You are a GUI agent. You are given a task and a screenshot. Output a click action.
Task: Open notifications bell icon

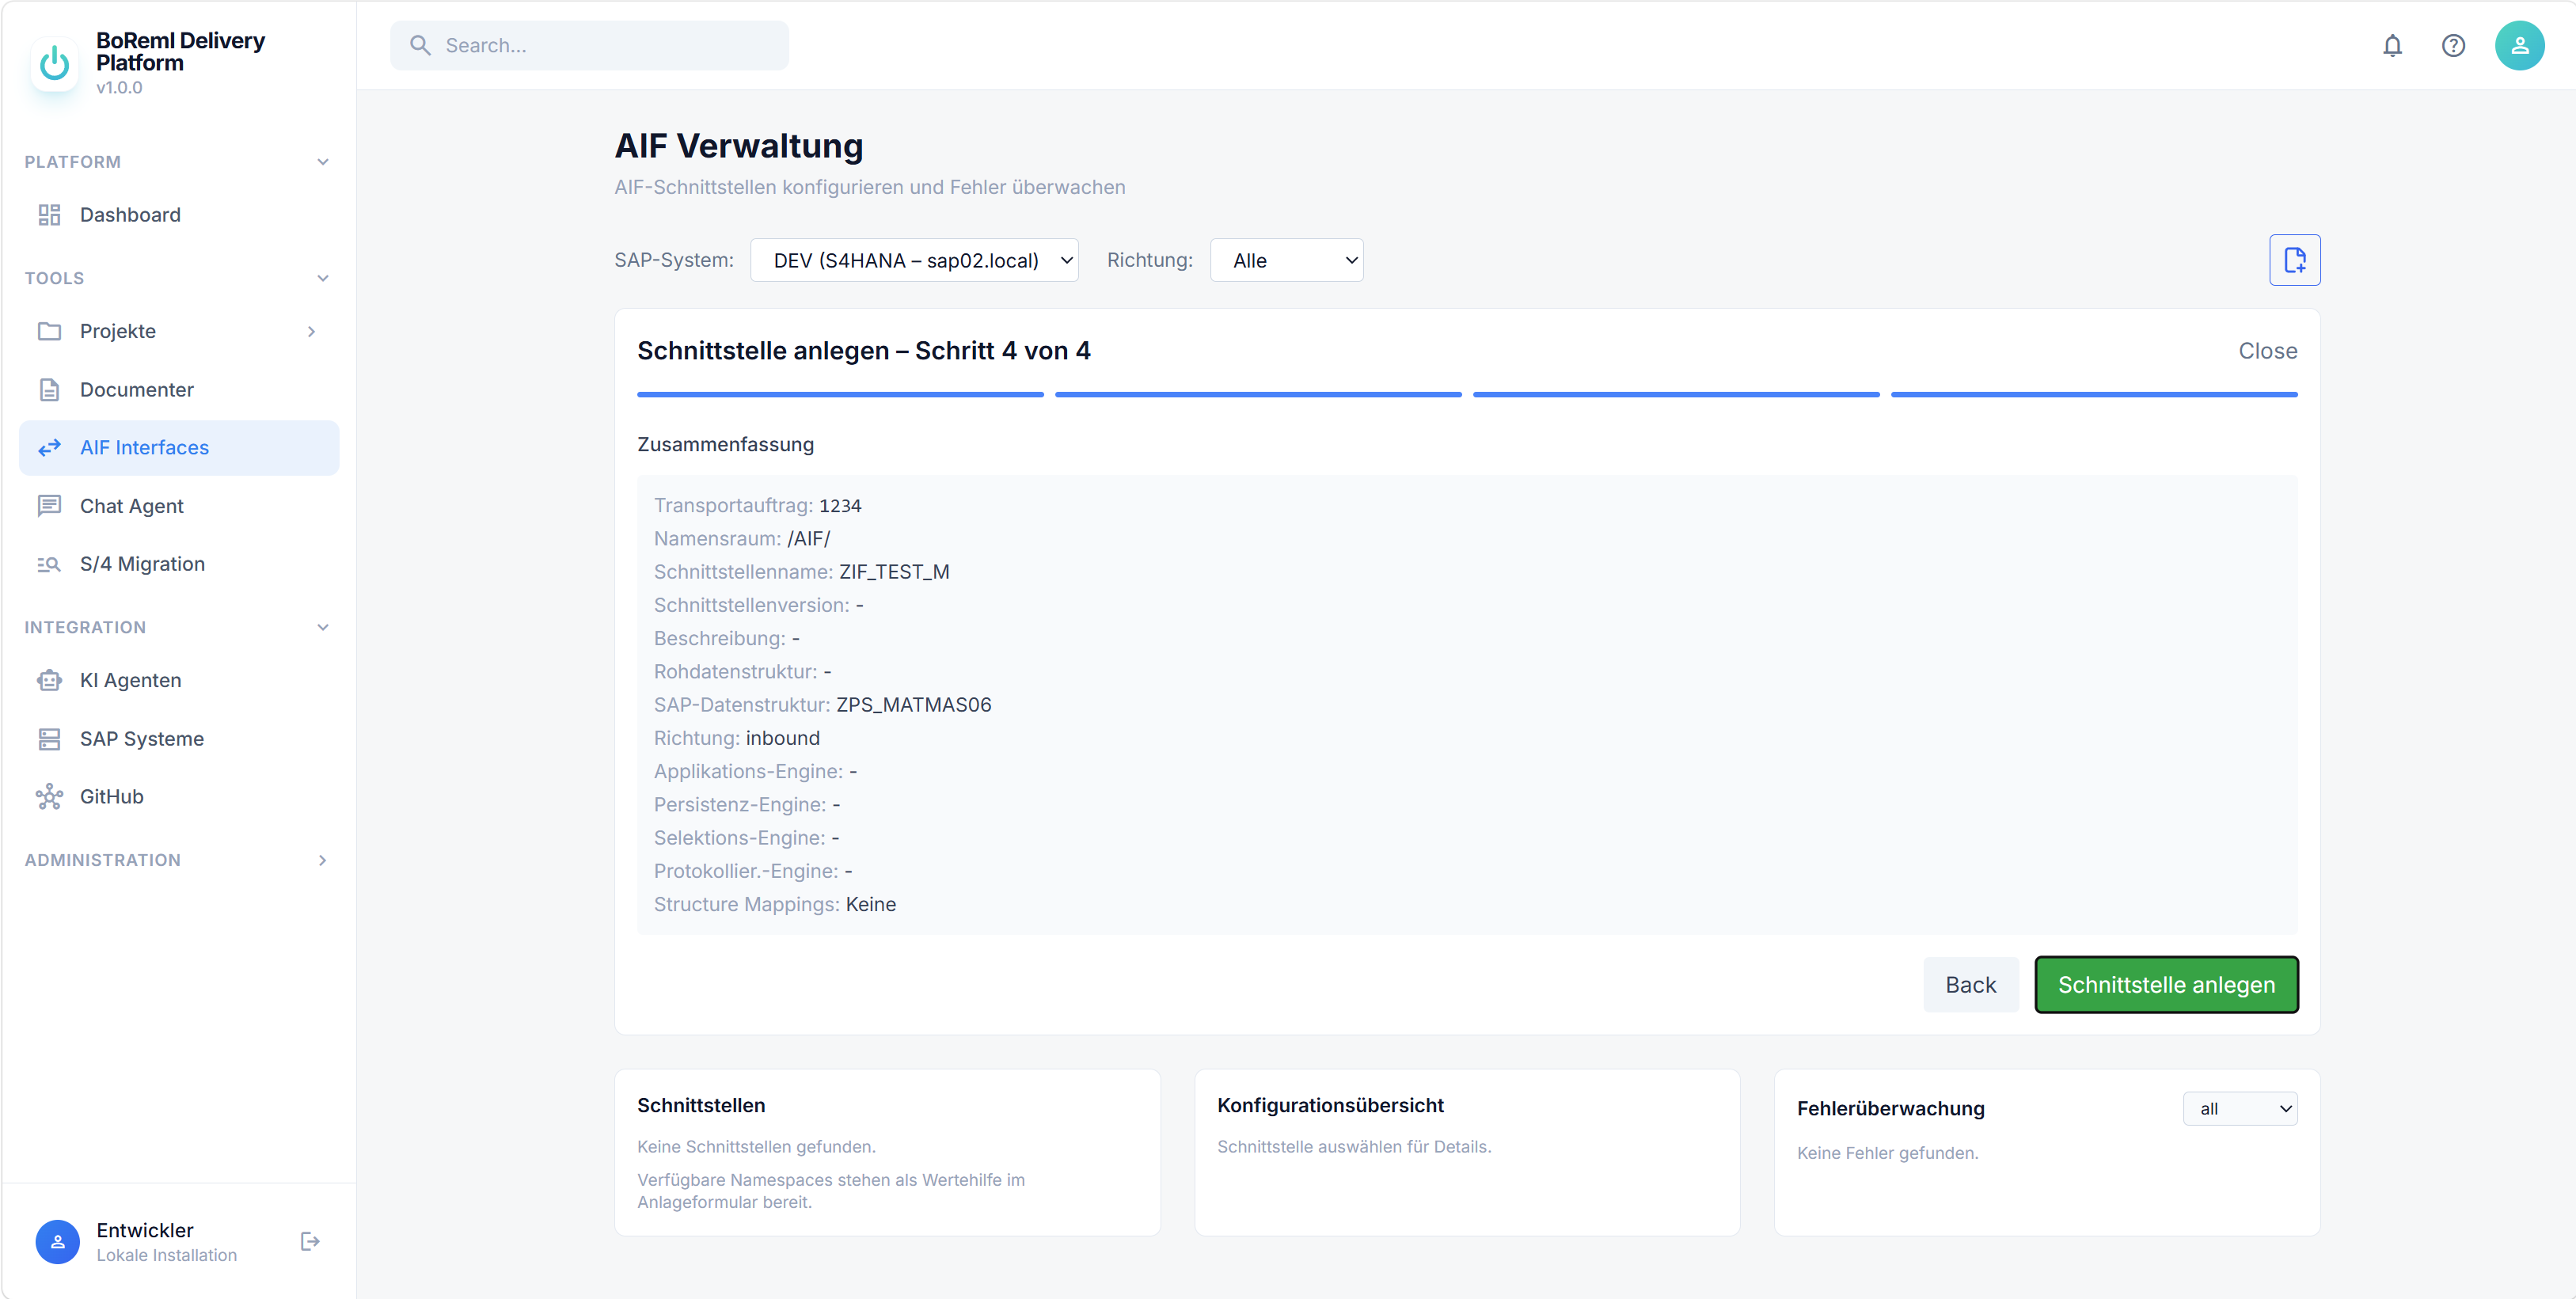tap(2392, 45)
